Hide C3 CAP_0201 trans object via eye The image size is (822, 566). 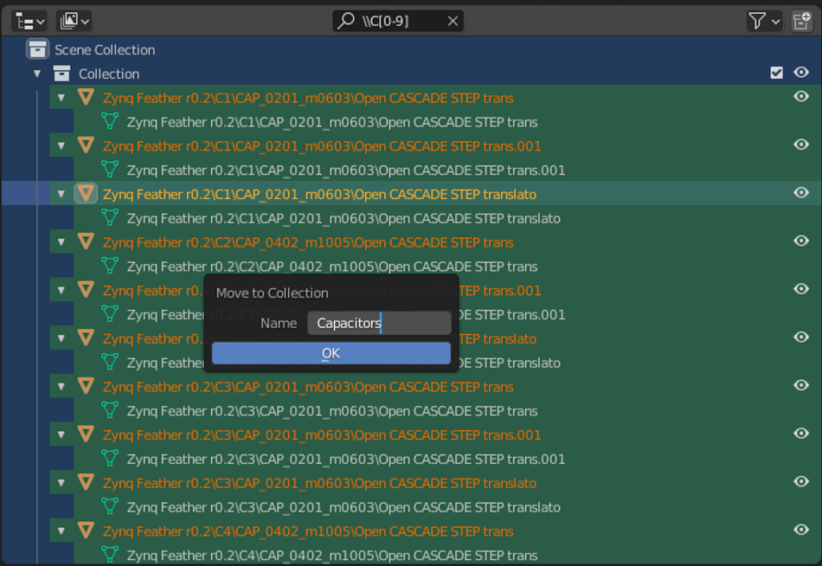(x=801, y=386)
